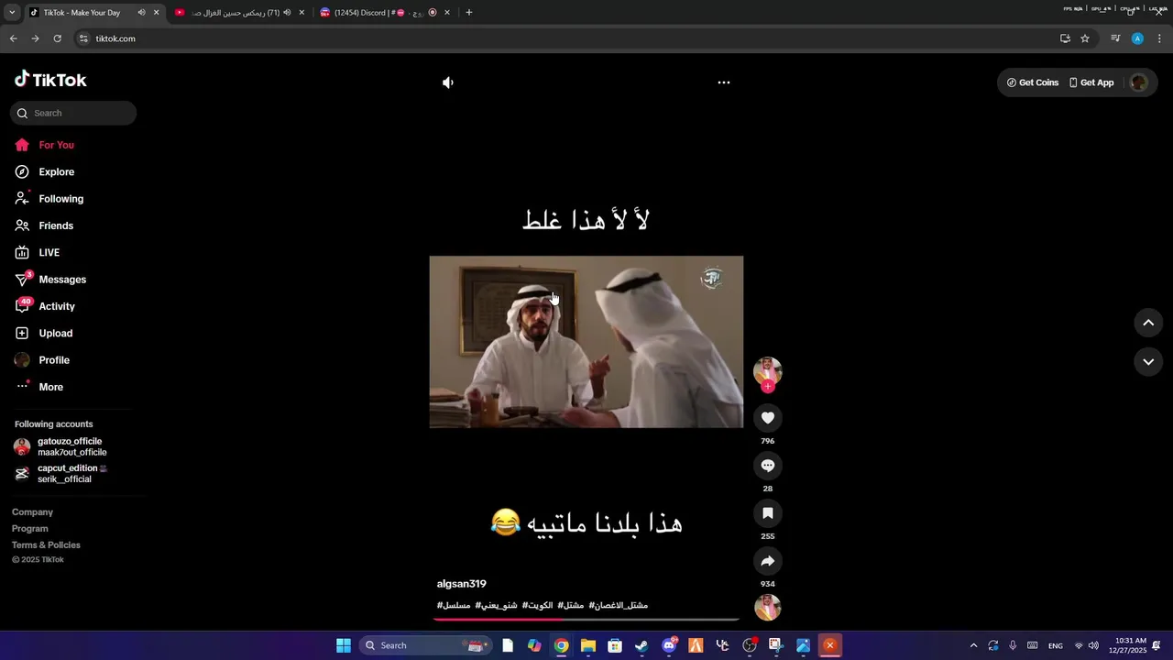Open the media control icon in Chrome toolbar

click(x=1115, y=38)
